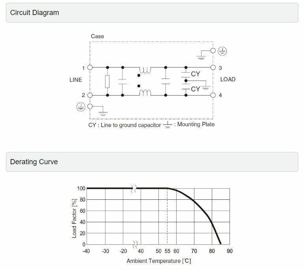Click the mounting plate symbol in the legend
This screenshot has width=305, height=270.
coord(168,125)
